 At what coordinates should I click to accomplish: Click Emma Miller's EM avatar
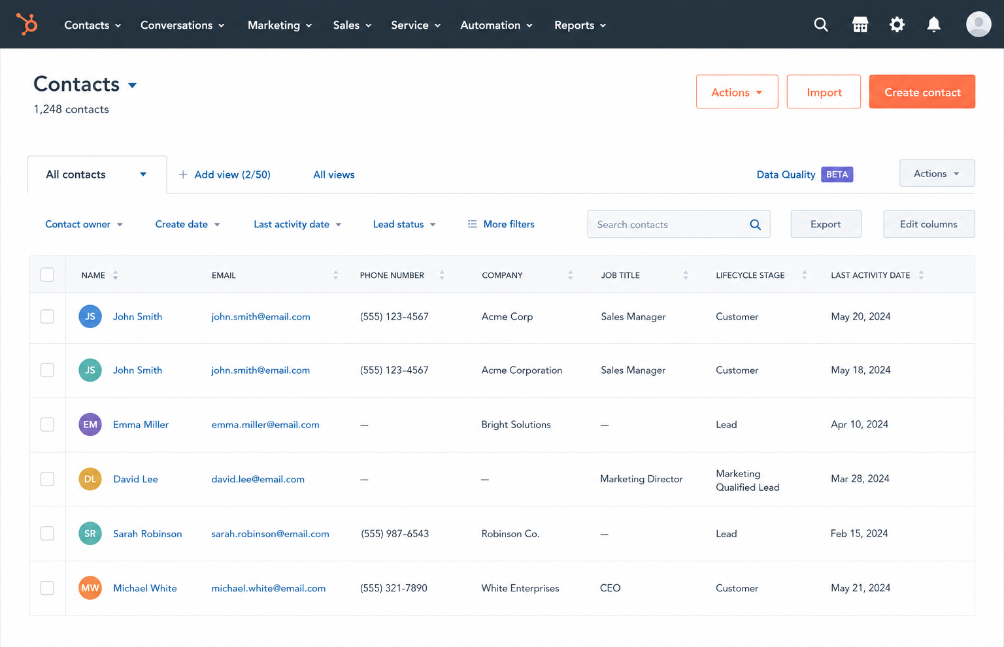[90, 425]
